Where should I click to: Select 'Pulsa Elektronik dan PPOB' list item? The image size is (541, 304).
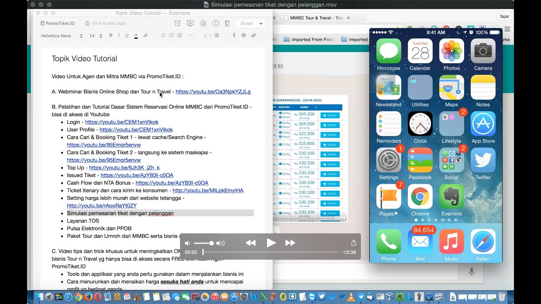coord(99,228)
